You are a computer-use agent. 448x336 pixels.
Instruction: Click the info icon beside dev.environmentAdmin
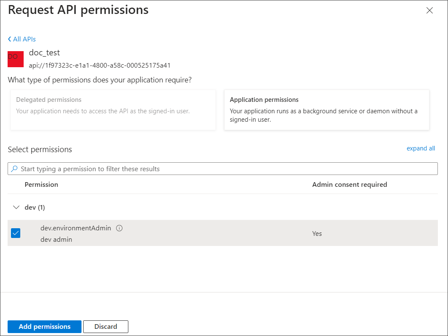point(119,228)
